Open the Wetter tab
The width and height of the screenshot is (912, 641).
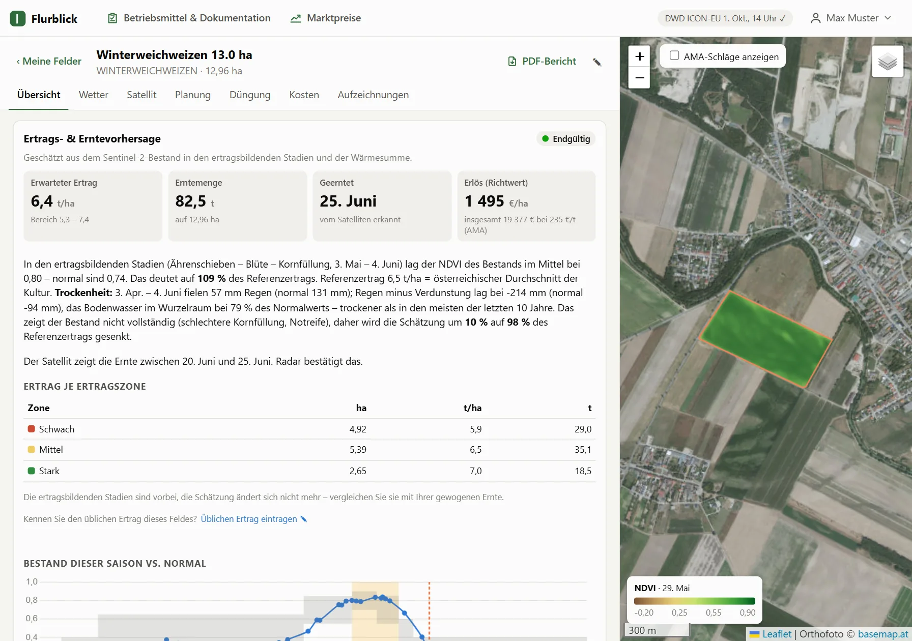(x=94, y=95)
